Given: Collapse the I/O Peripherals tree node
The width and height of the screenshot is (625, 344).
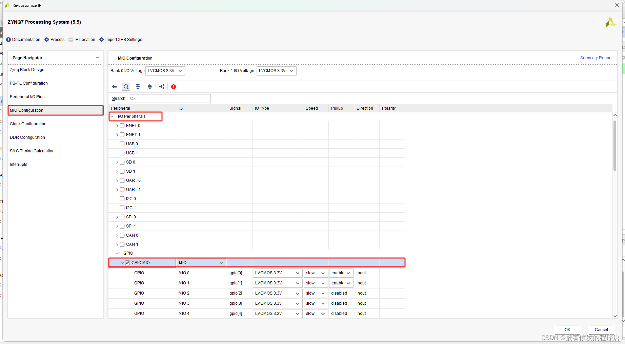Looking at the screenshot, I should click(112, 116).
